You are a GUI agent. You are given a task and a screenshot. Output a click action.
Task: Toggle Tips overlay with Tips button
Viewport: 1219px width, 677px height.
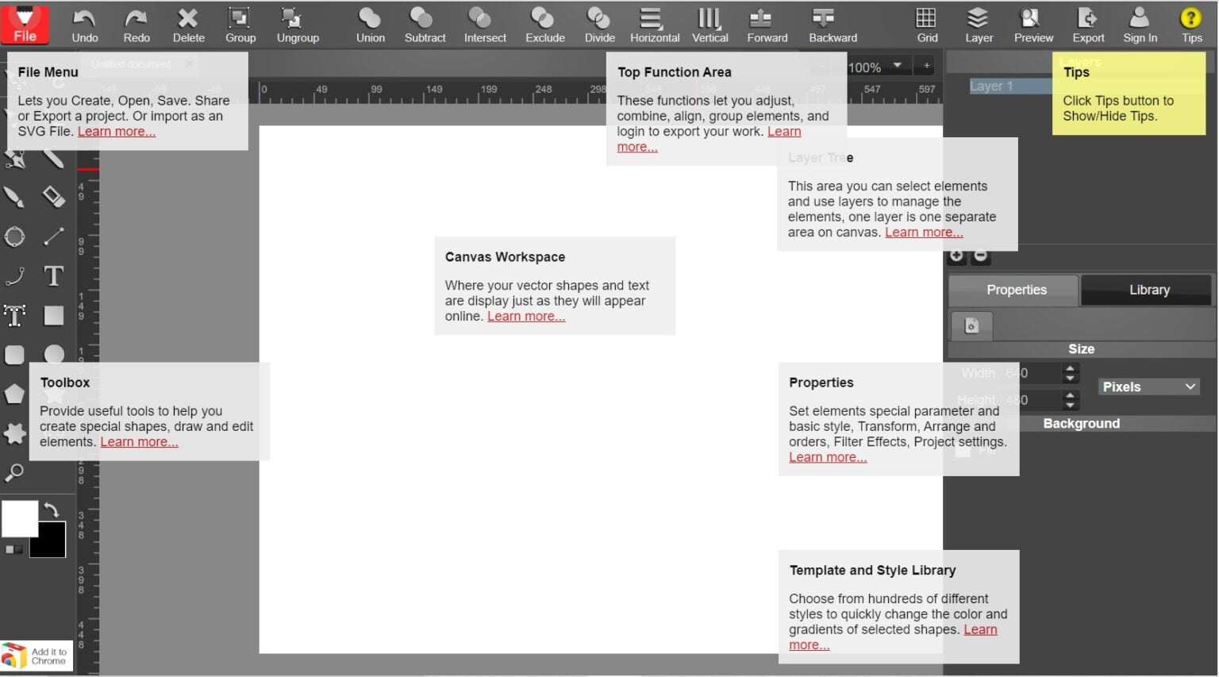coord(1190,25)
